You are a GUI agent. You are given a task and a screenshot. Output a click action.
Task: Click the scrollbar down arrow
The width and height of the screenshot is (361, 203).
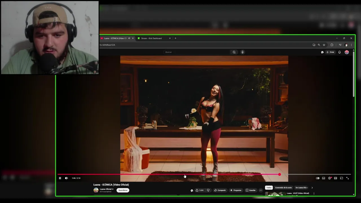pos(354,194)
